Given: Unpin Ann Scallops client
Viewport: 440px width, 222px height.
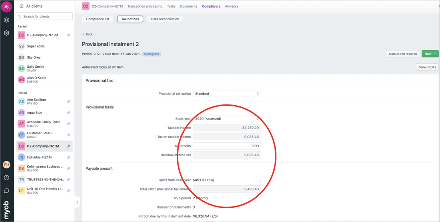Looking at the screenshot, I should [68, 101].
